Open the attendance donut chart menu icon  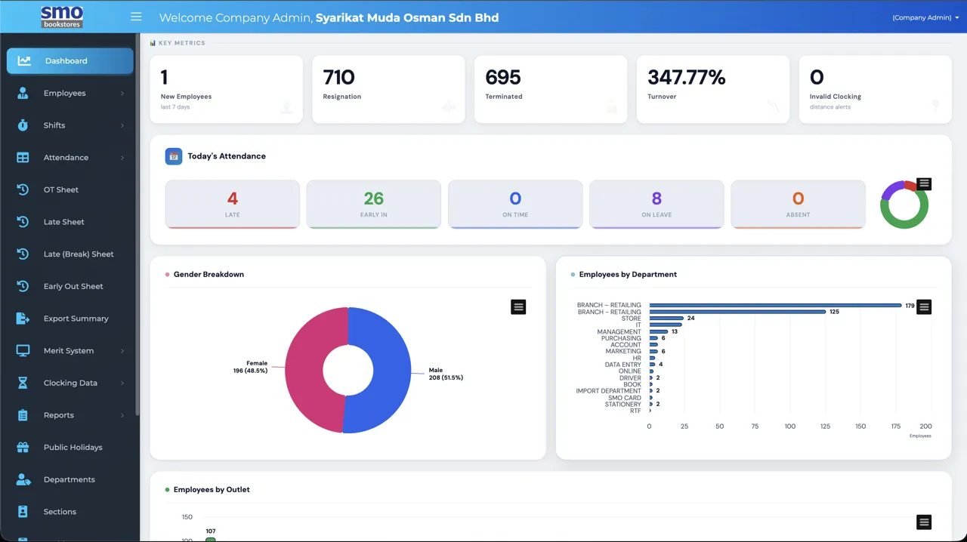coord(924,184)
